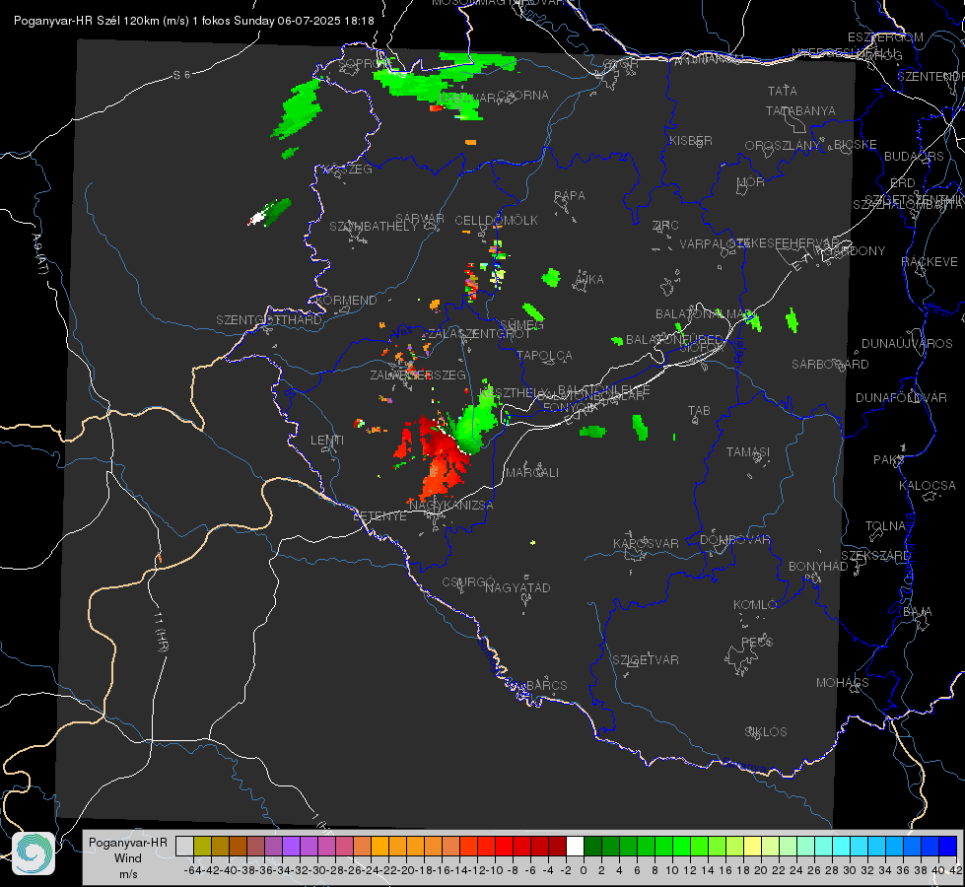Pick the purple legend swatch above -34
This screenshot has width=965, height=887.
point(291,846)
